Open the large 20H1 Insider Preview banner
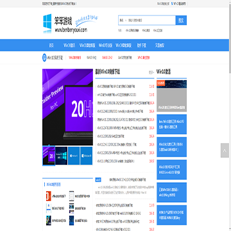Screen dimensions: 231x231 (67, 107)
